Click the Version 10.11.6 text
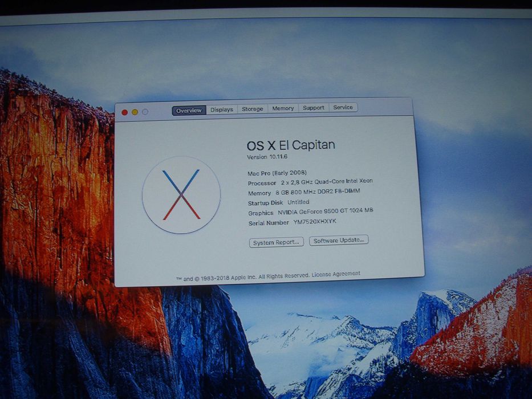This screenshot has width=532, height=399. 267,157
